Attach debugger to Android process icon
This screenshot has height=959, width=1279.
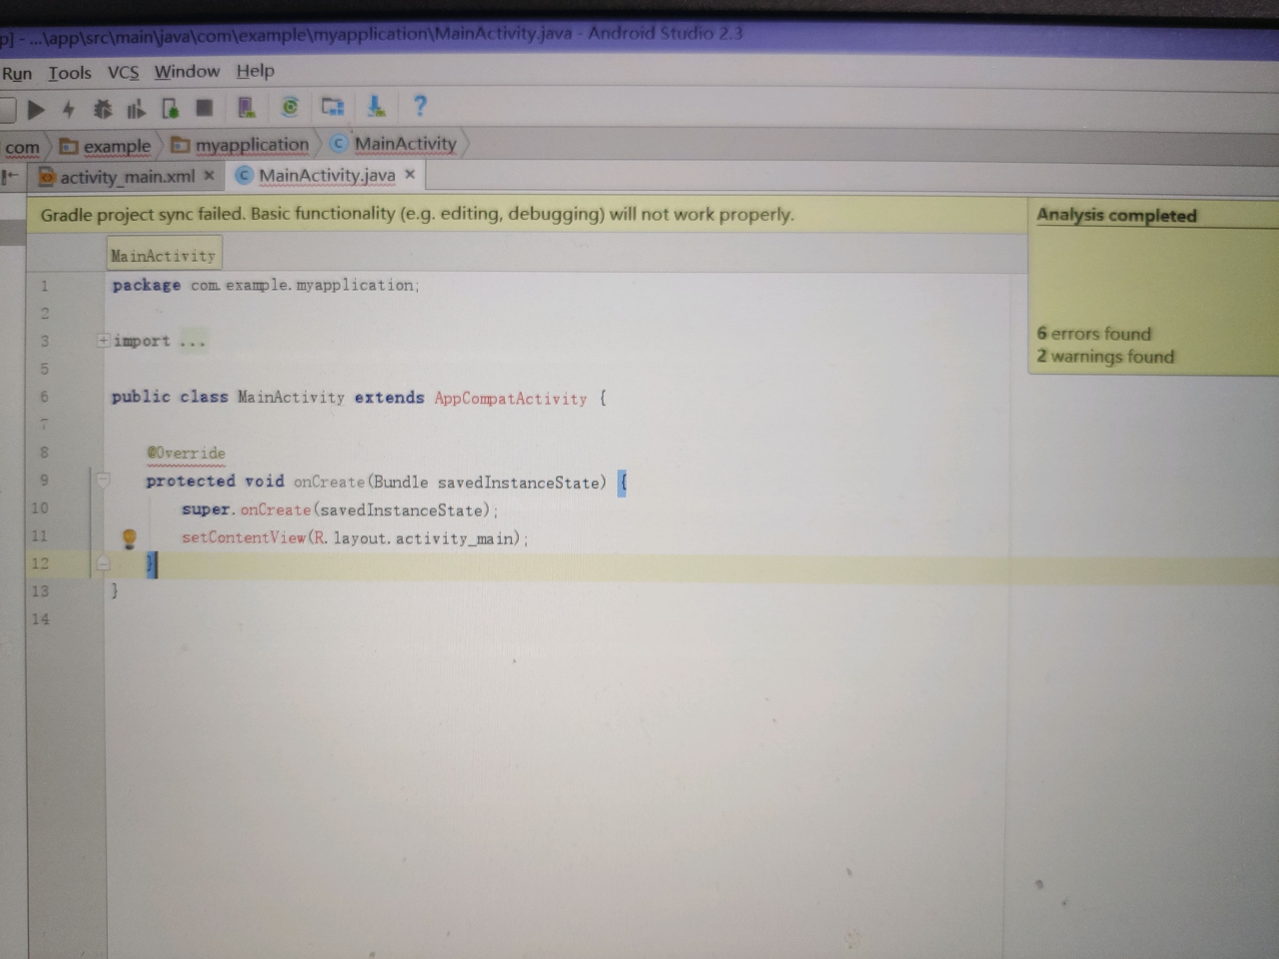(170, 108)
